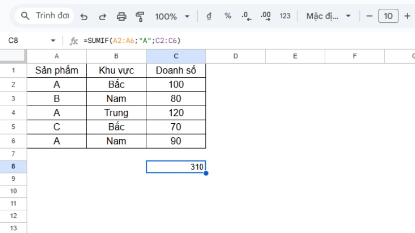The height and width of the screenshot is (233, 415).
Task: Open the font family dropdown
Action: 328,16
